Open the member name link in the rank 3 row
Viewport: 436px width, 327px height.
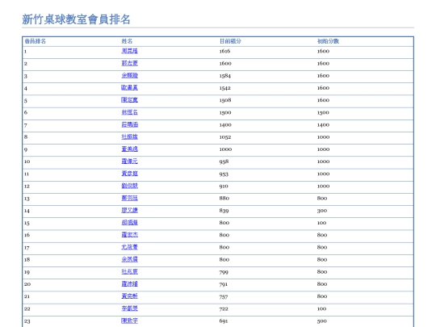(129, 76)
